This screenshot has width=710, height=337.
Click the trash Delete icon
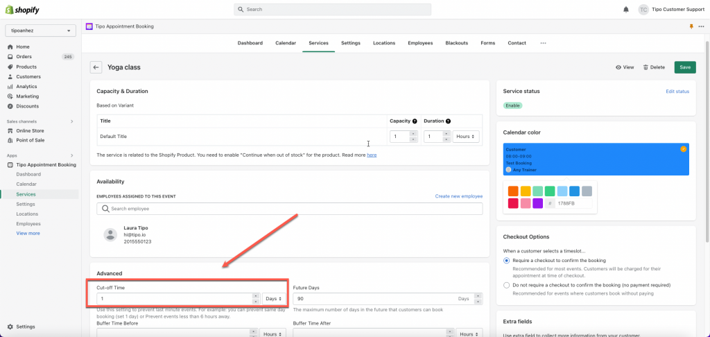pos(646,67)
